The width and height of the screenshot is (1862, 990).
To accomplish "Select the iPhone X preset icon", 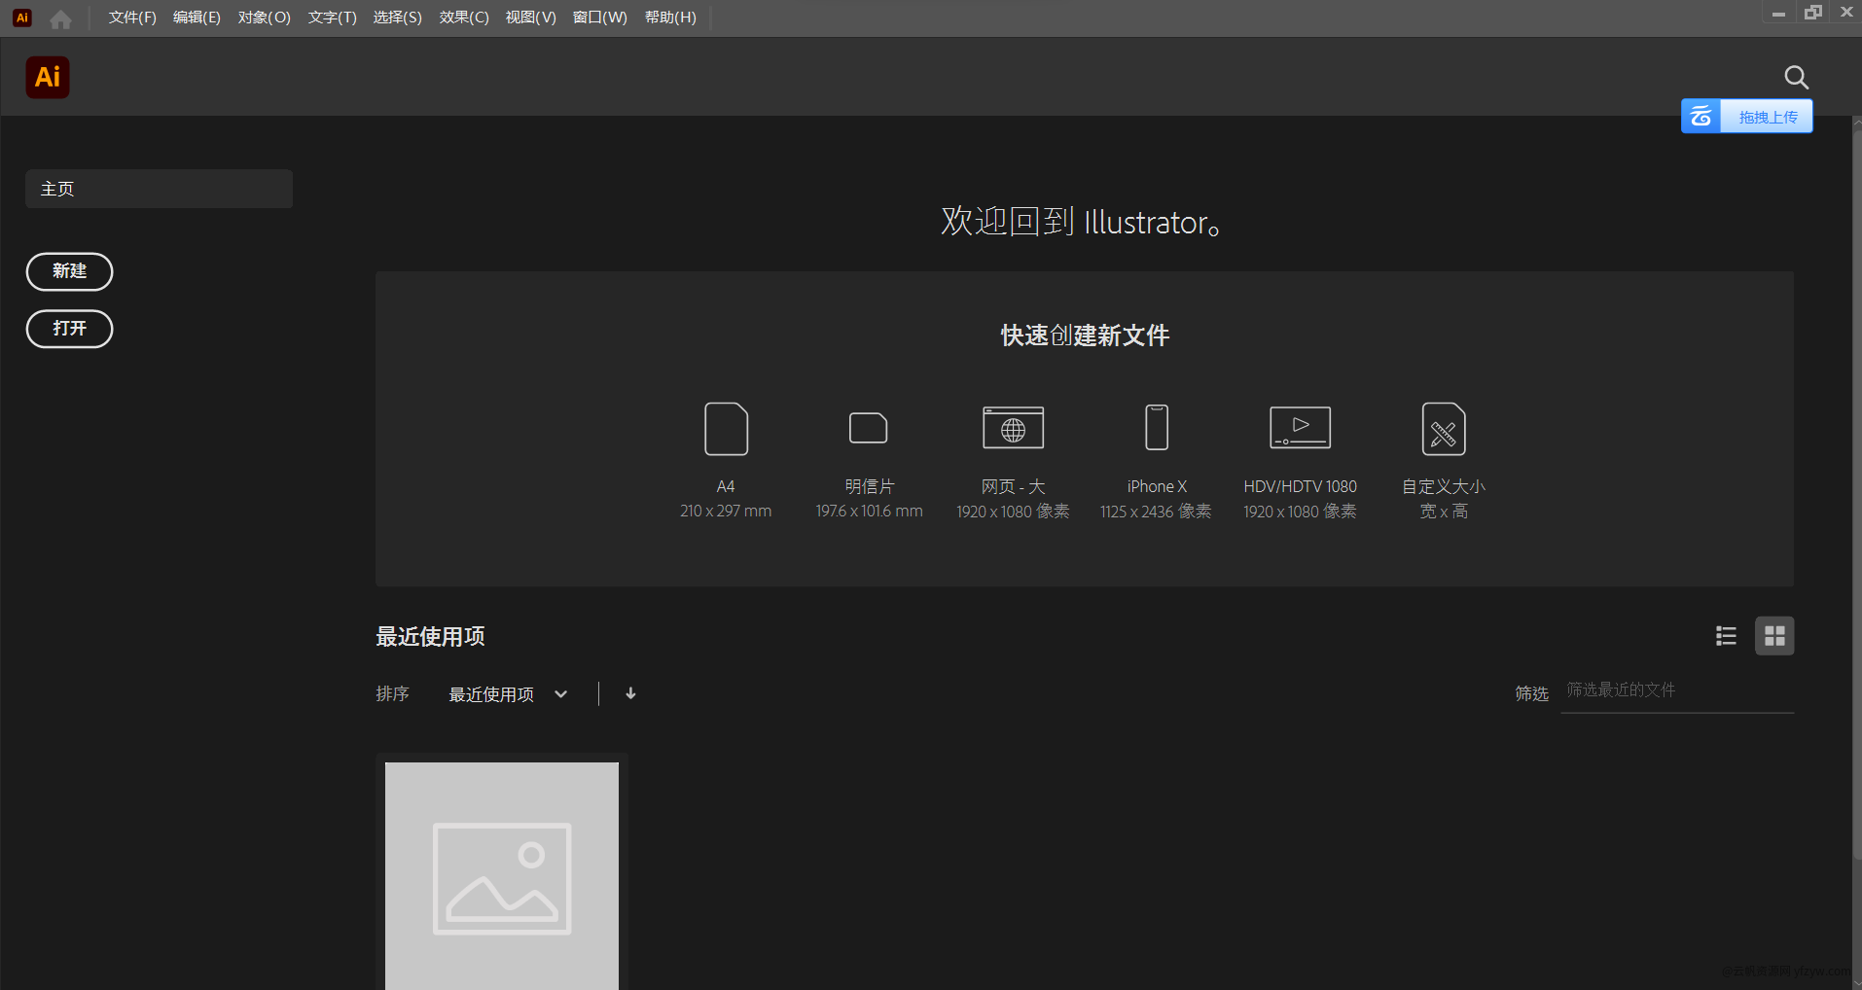I will 1157,427.
